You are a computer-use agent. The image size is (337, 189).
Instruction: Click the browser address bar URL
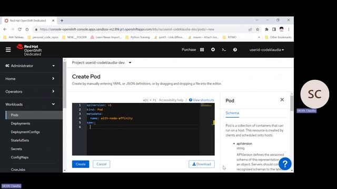pyautogui.click(x=127, y=29)
